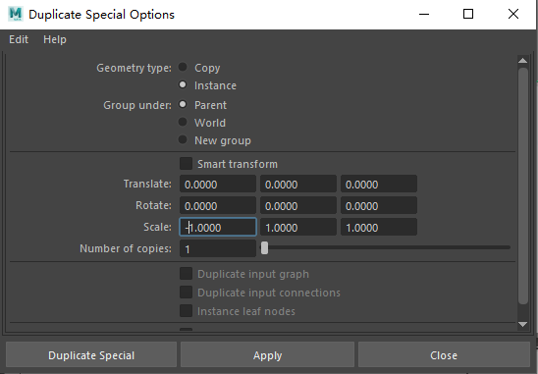Image resolution: width=538 pixels, height=374 pixels.
Task: Click the scrollbar down arrow
Action: (x=522, y=324)
